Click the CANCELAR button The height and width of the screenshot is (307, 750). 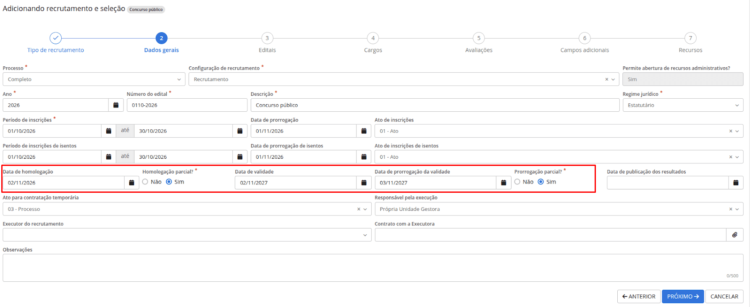[x=724, y=297]
